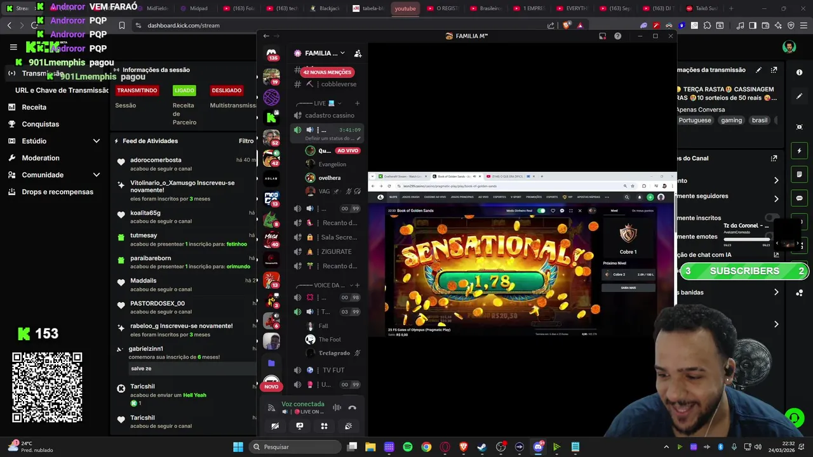Open Conquistas in the Kick sidebar
This screenshot has width=813, height=457.
(x=40, y=124)
